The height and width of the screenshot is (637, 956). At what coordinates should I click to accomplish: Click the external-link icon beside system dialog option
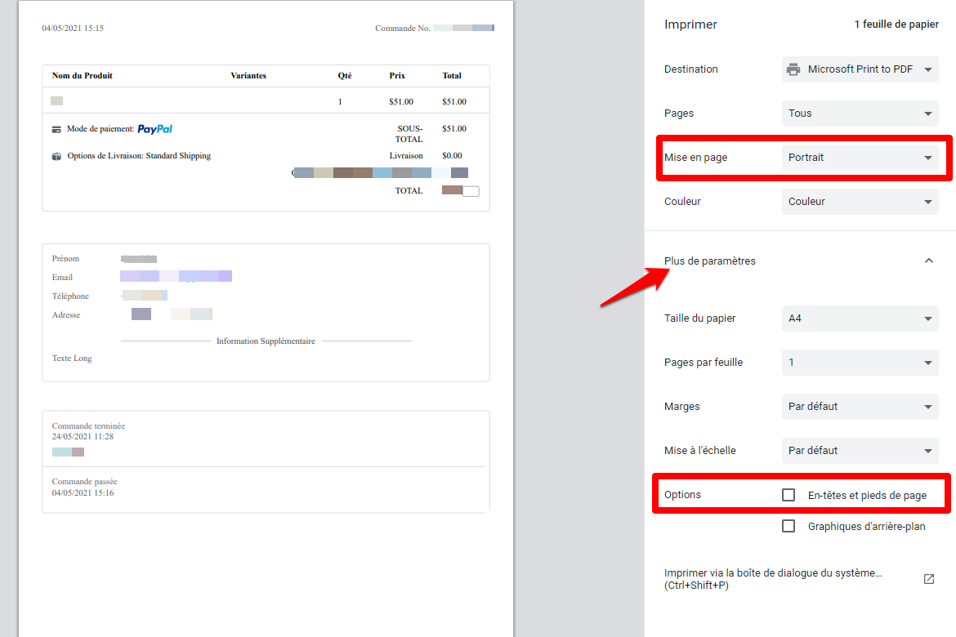point(928,579)
